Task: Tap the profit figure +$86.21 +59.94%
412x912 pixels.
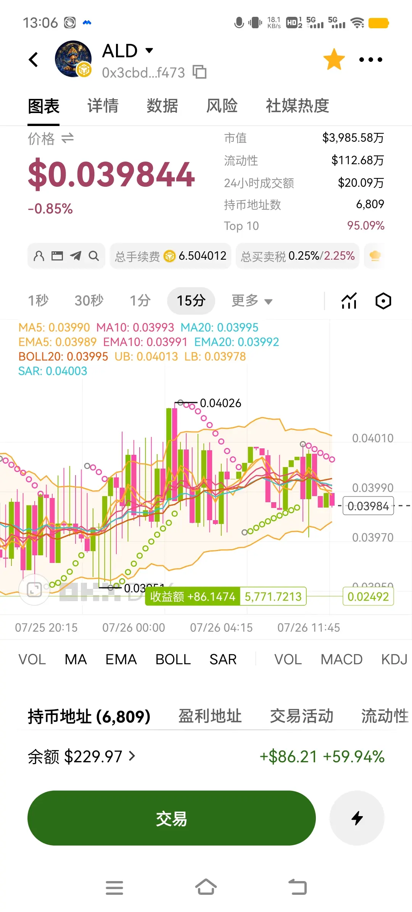Action: point(322,757)
